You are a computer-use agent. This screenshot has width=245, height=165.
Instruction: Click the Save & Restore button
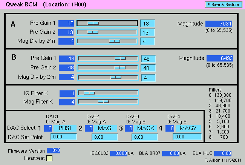click(x=224, y=4)
